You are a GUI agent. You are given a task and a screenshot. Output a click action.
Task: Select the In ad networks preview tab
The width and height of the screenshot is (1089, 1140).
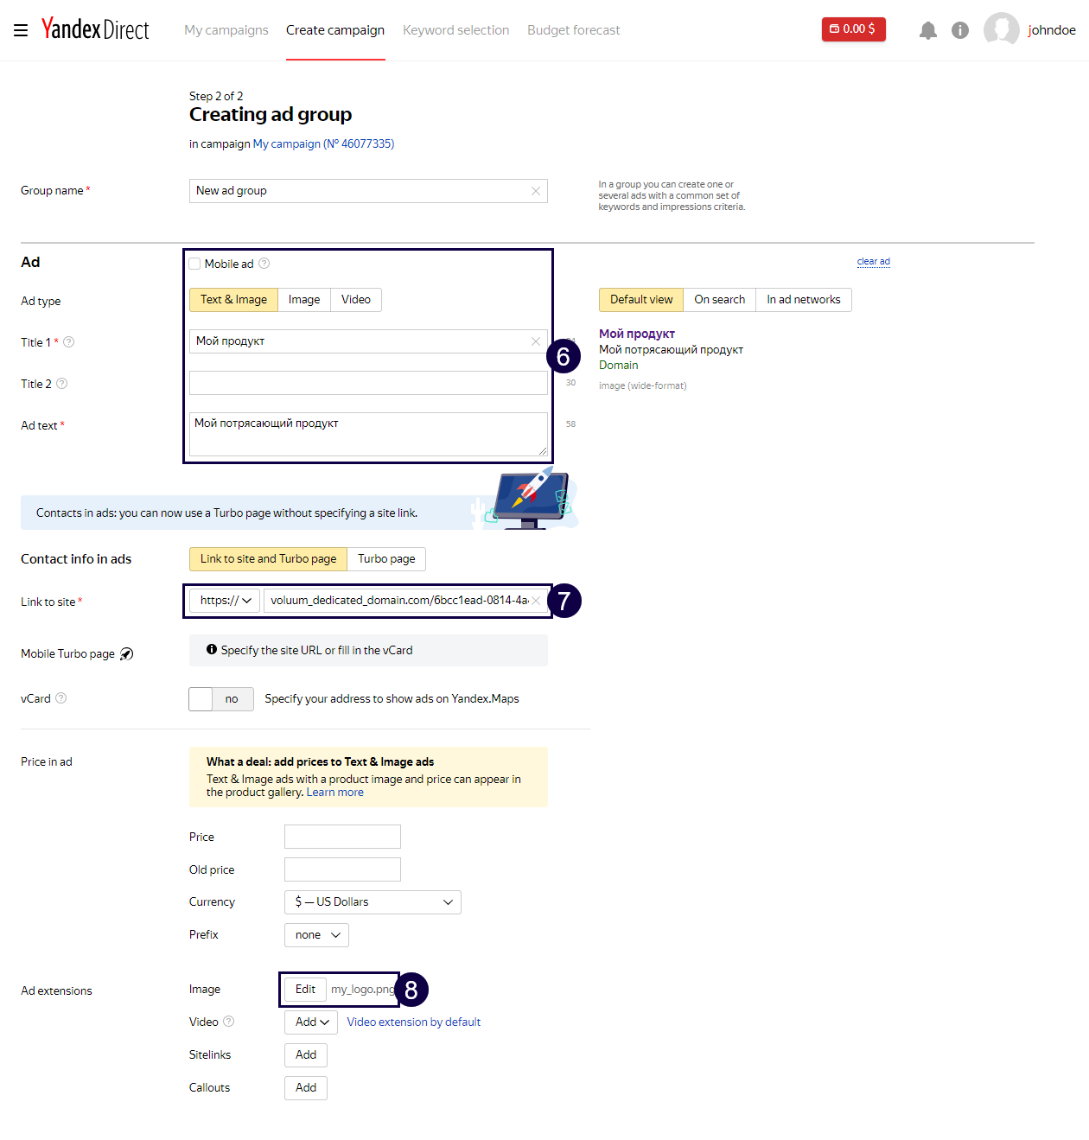(803, 299)
